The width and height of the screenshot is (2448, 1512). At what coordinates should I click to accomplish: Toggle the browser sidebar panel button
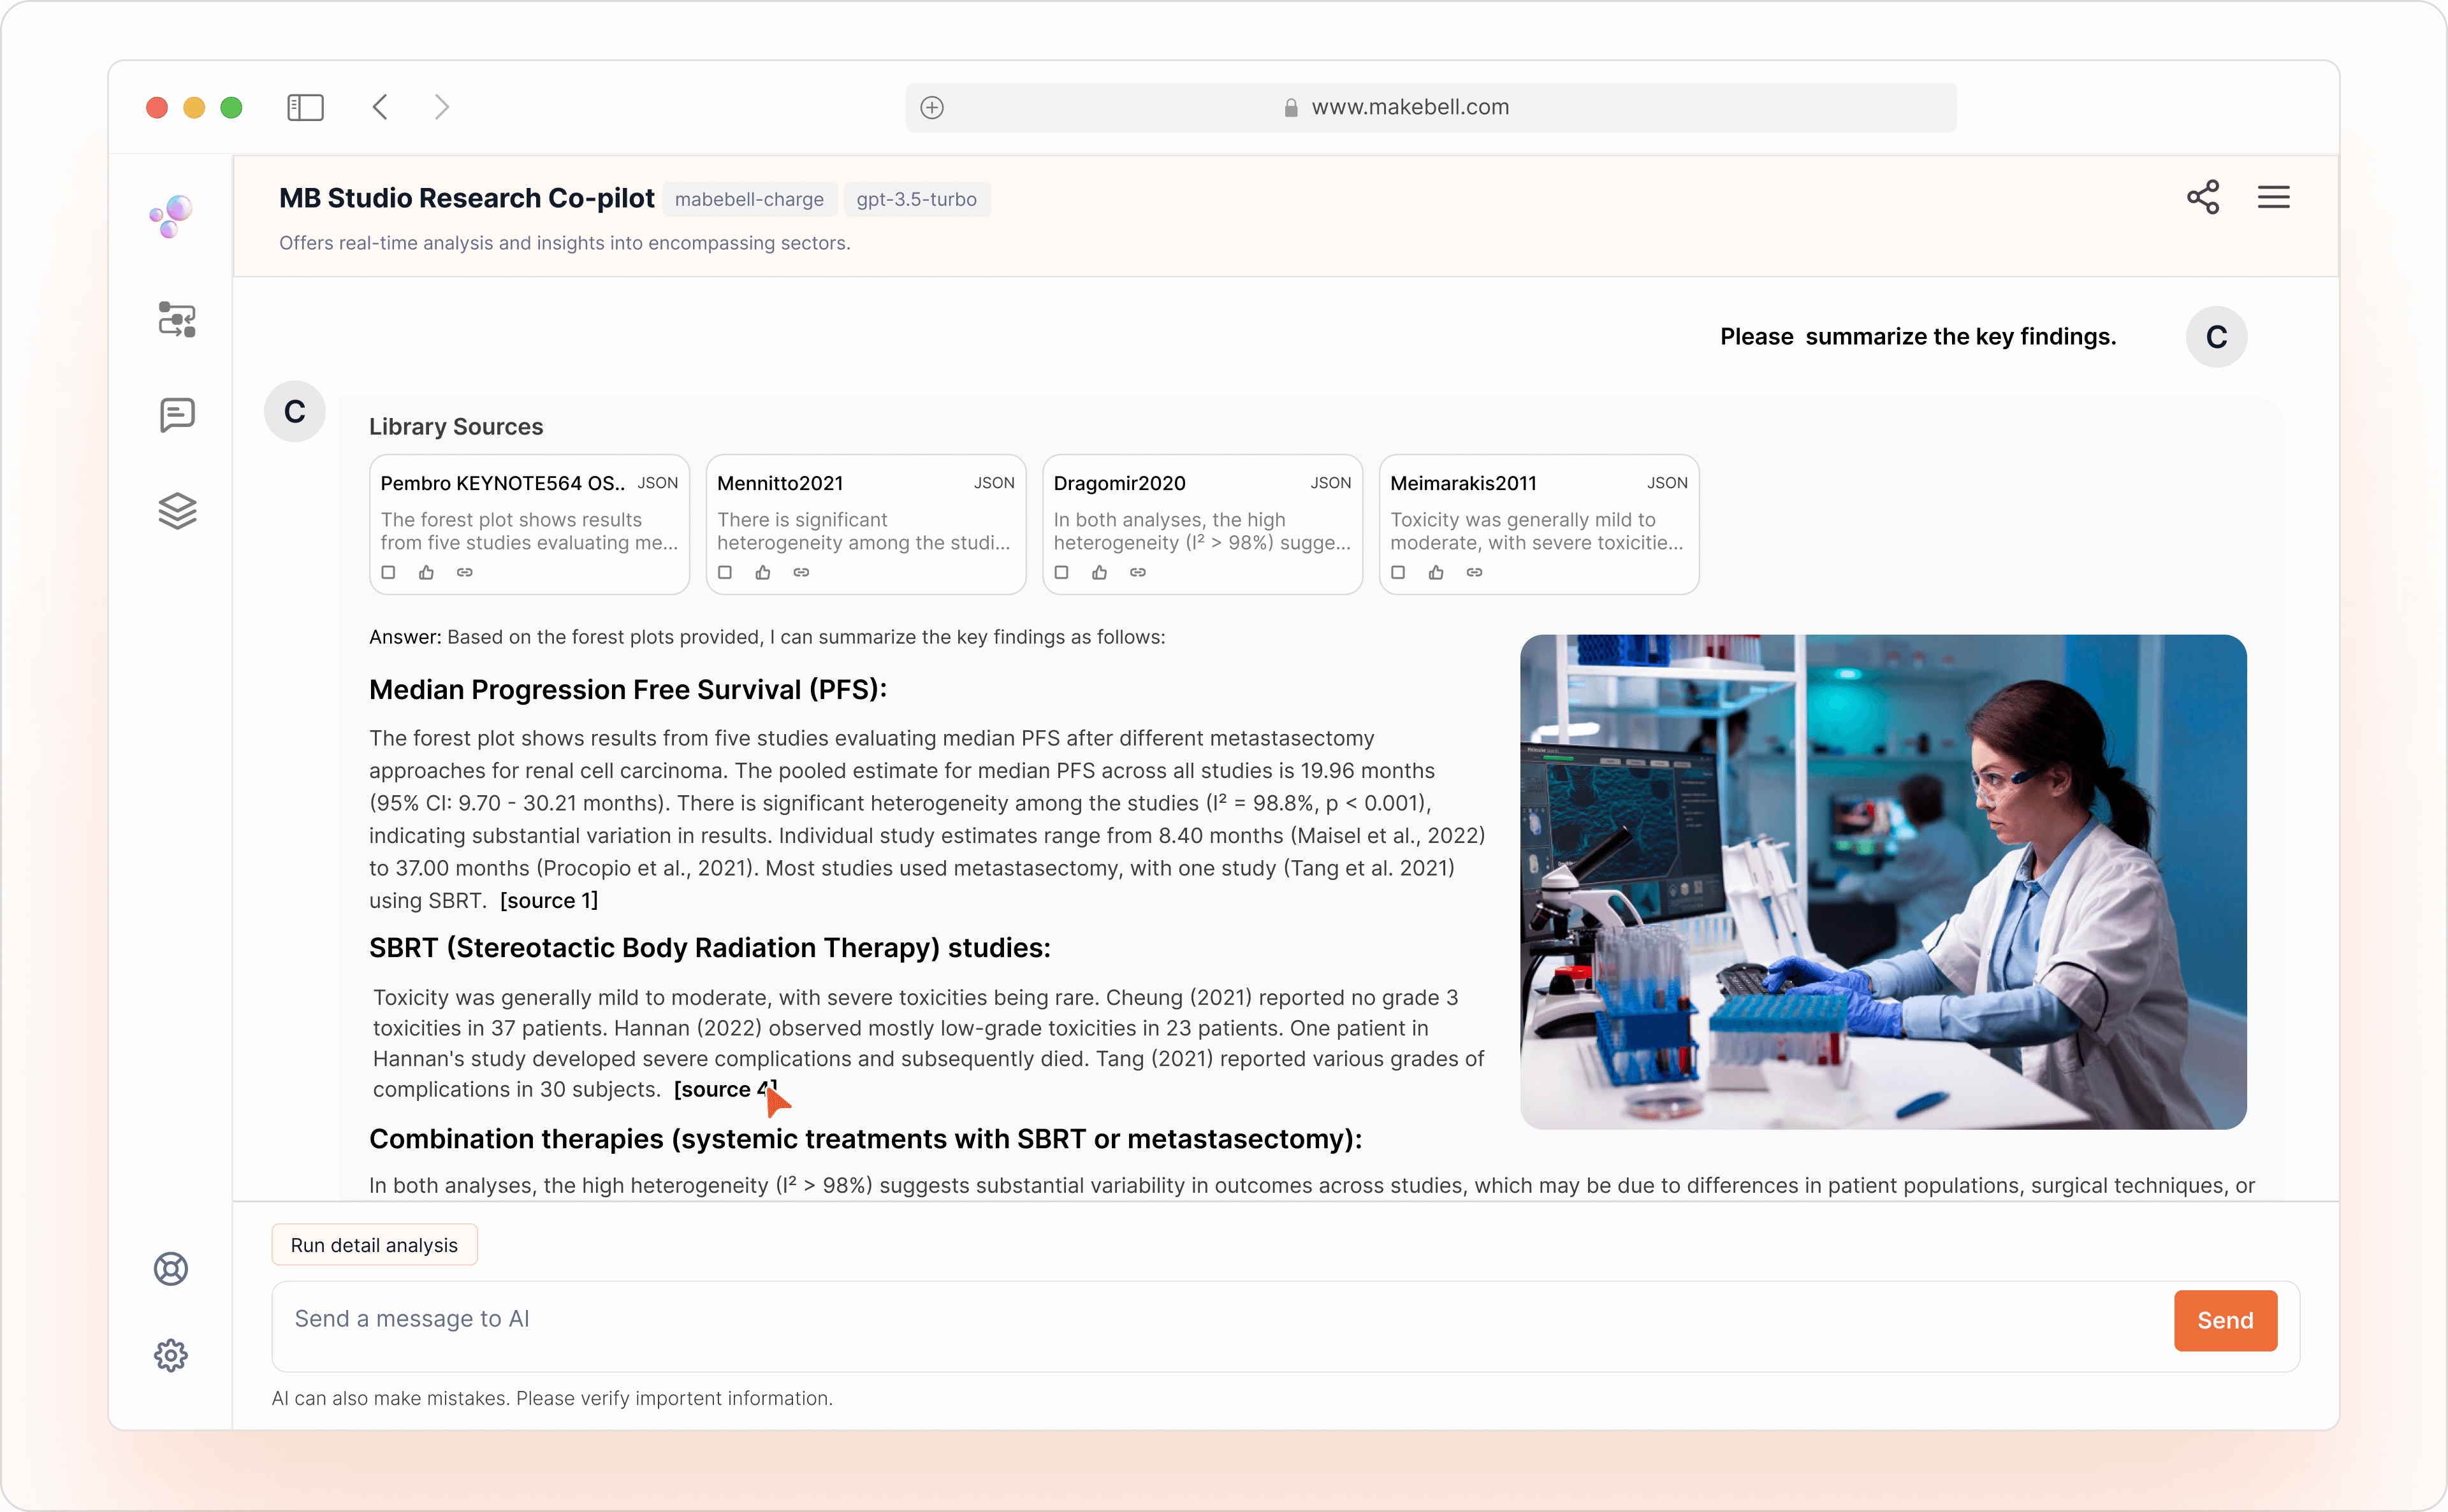(x=305, y=107)
